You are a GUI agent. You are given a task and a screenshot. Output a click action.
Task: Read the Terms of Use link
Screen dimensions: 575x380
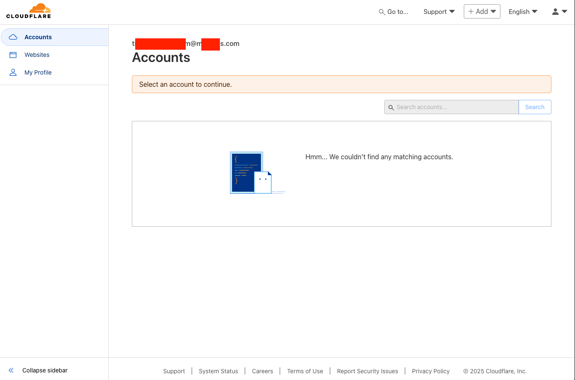tap(305, 371)
